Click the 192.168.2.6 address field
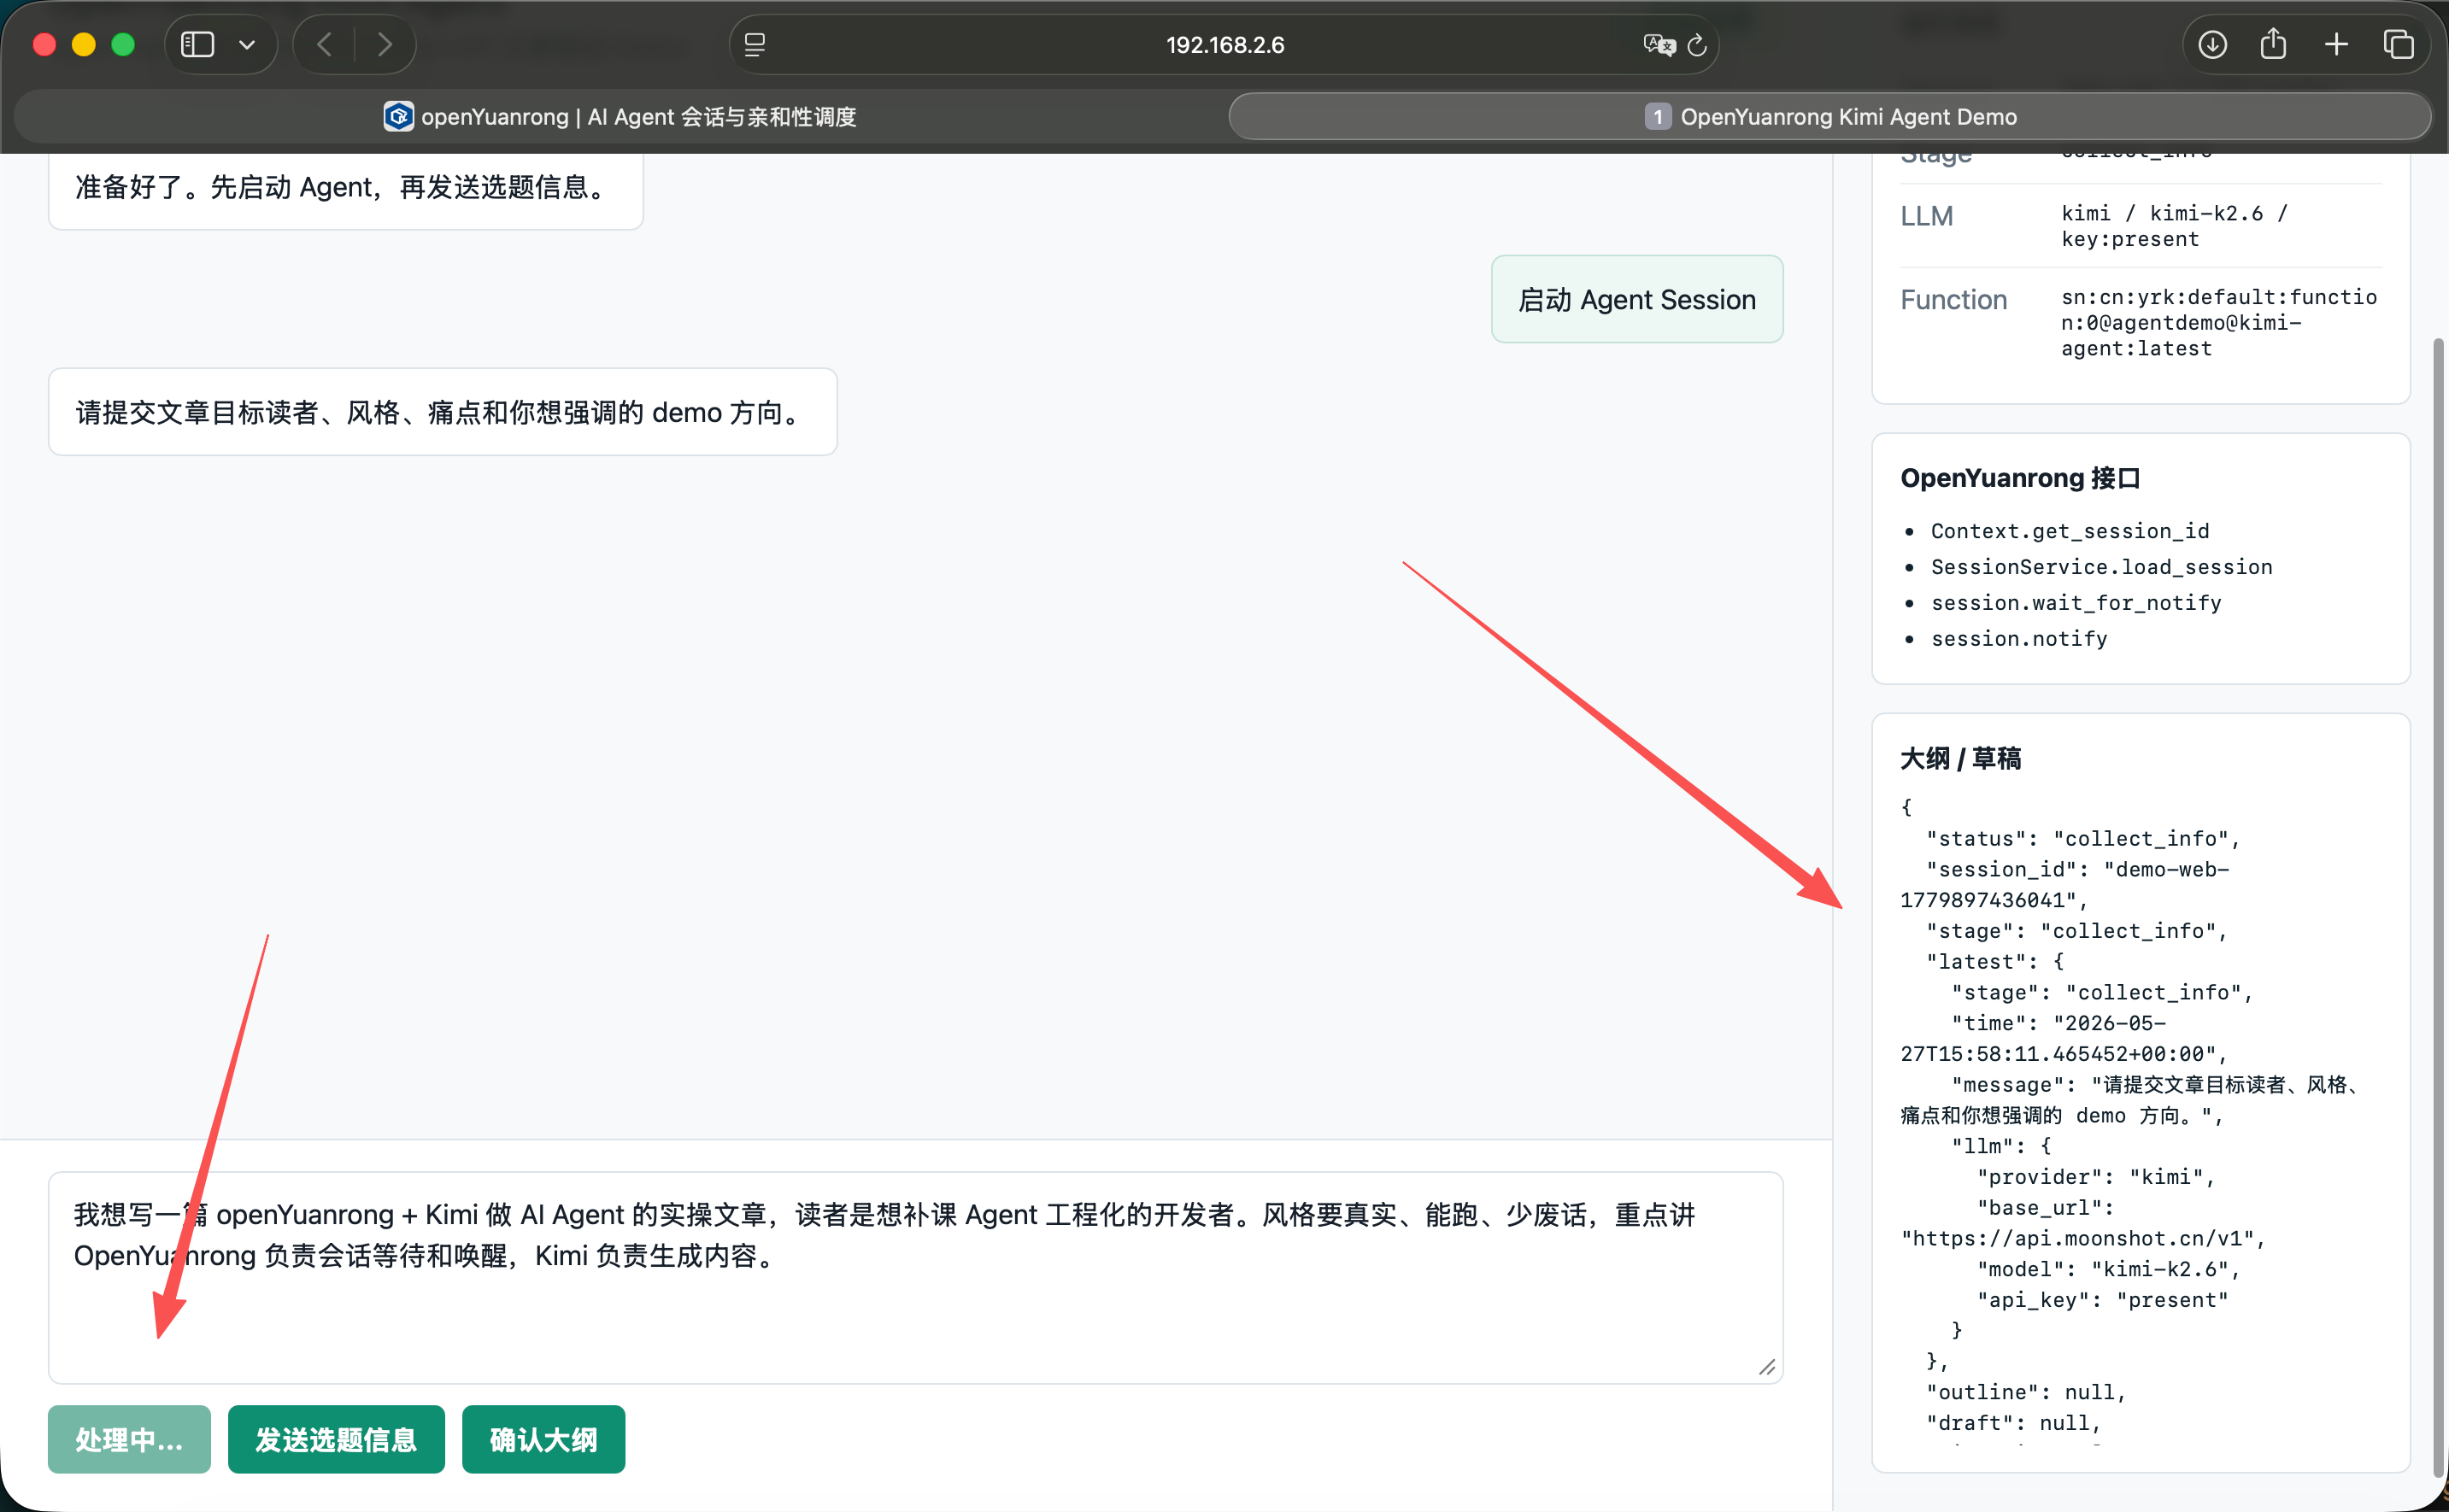2449x1512 pixels. [1225, 45]
